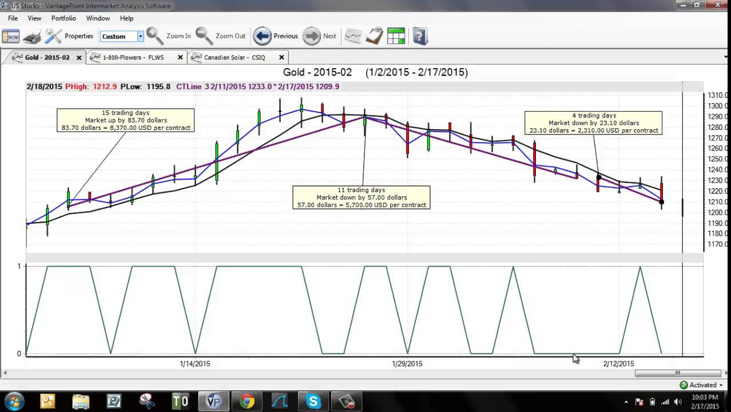Screen dimensions: 731x412
Task: Open the Snipping Tool scissors taskbar icon
Action: (147, 402)
